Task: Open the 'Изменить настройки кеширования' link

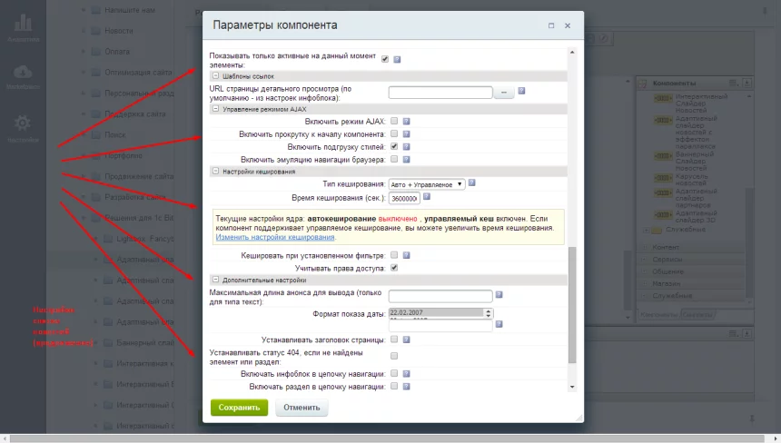Action: [x=275, y=237]
